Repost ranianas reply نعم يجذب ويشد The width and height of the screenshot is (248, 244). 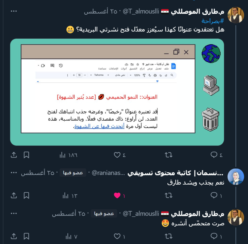click(x=168, y=195)
